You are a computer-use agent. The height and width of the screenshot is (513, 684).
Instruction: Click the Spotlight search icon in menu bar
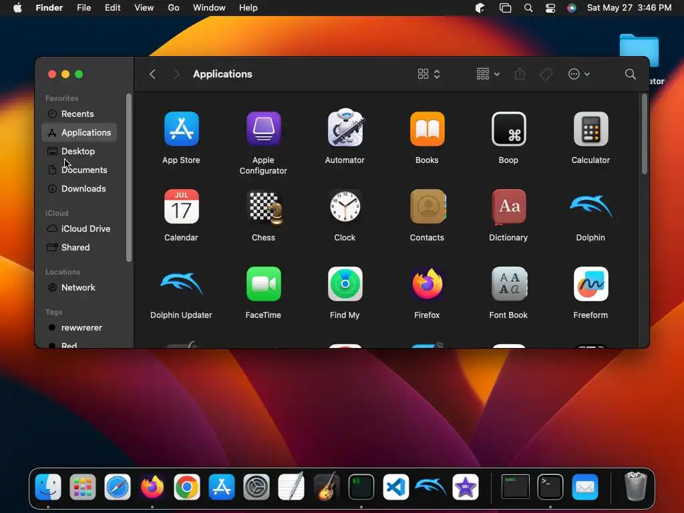(528, 8)
